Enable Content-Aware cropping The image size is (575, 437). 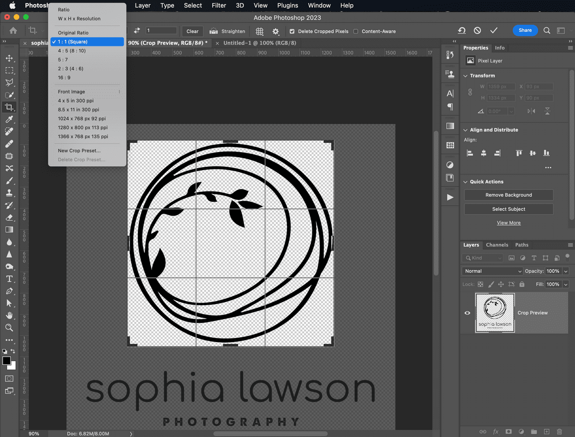[356, 31]
